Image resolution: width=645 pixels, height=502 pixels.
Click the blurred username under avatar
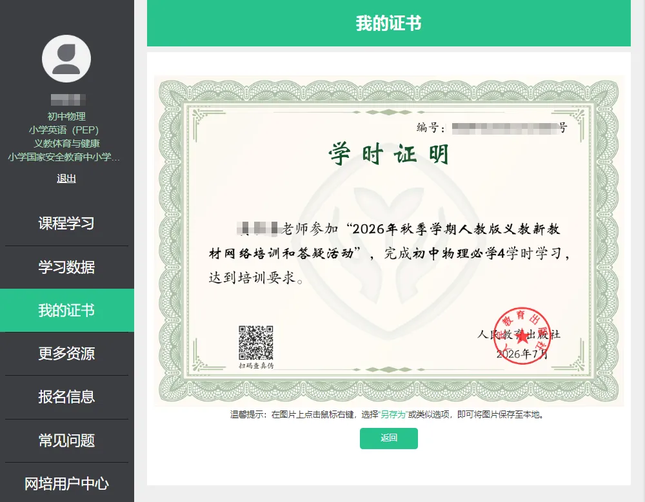pos(68,99)
